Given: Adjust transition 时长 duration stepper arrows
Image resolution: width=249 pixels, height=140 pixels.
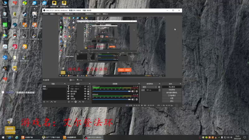Looking at the screenshot, I should (x=159, y=90).
